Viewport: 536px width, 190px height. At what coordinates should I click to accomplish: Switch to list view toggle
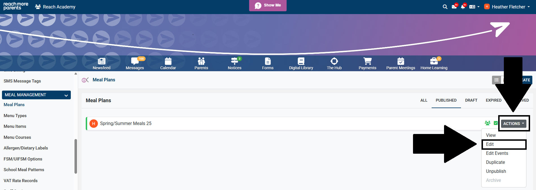[497, 80]
